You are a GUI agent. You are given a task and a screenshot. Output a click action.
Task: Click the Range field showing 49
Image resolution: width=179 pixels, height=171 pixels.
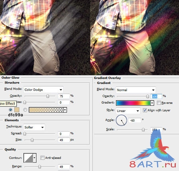(x=64, y=167)
